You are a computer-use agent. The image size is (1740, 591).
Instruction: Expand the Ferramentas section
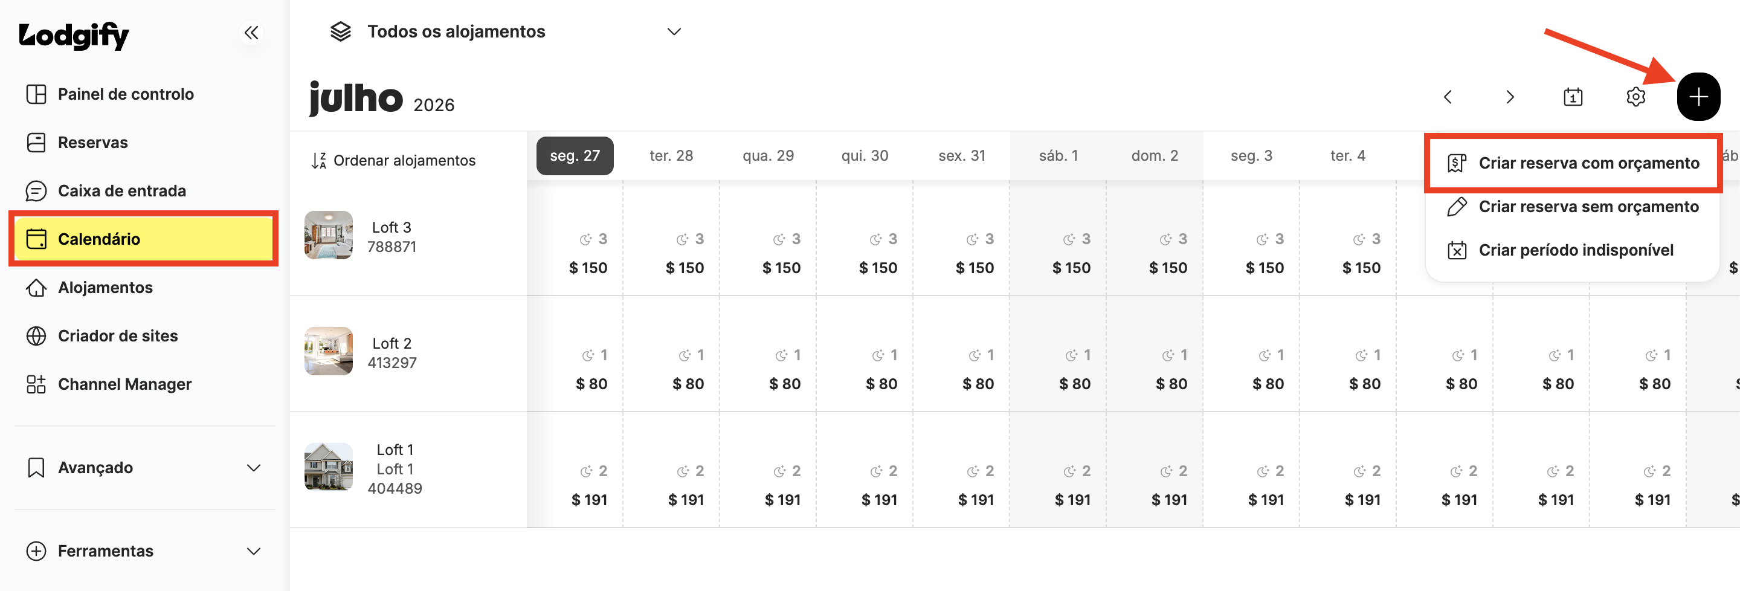[x=144, y=551]
